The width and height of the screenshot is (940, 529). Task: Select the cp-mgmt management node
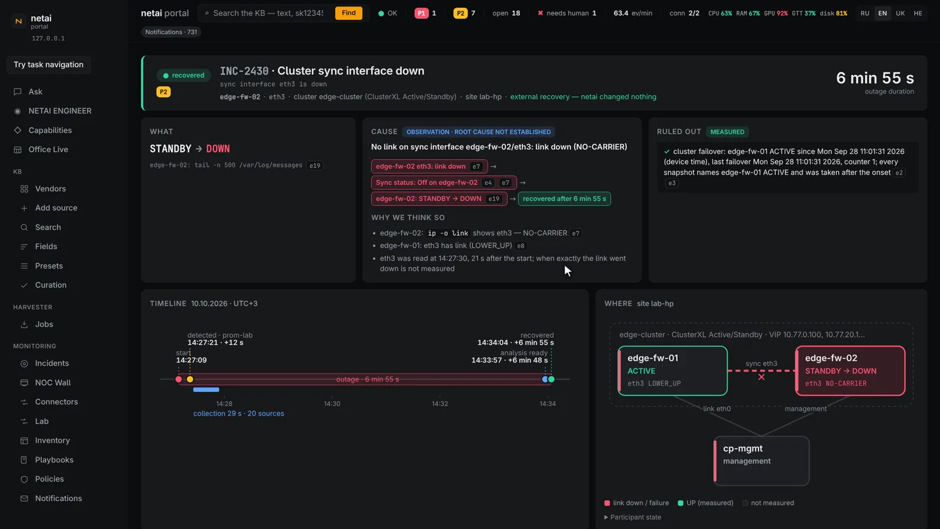tap(761, 461)
